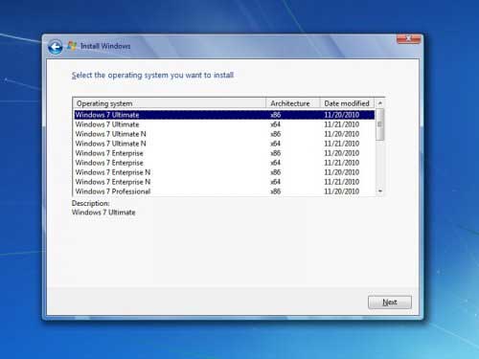Screen dimensions: 479x359
Task: Select Windows 7 Enterprise x86 row
Action: 224,153
